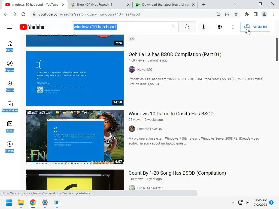
Task: Click Chrome icon in taskbar
Action: (33, 202)
